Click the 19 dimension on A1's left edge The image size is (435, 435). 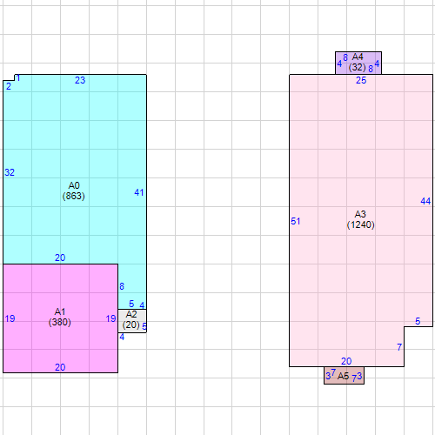pos(10,318)
